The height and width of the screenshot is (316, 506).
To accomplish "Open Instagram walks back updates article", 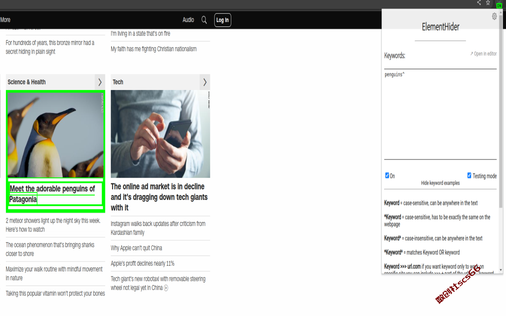I will (x=158, y=228).
